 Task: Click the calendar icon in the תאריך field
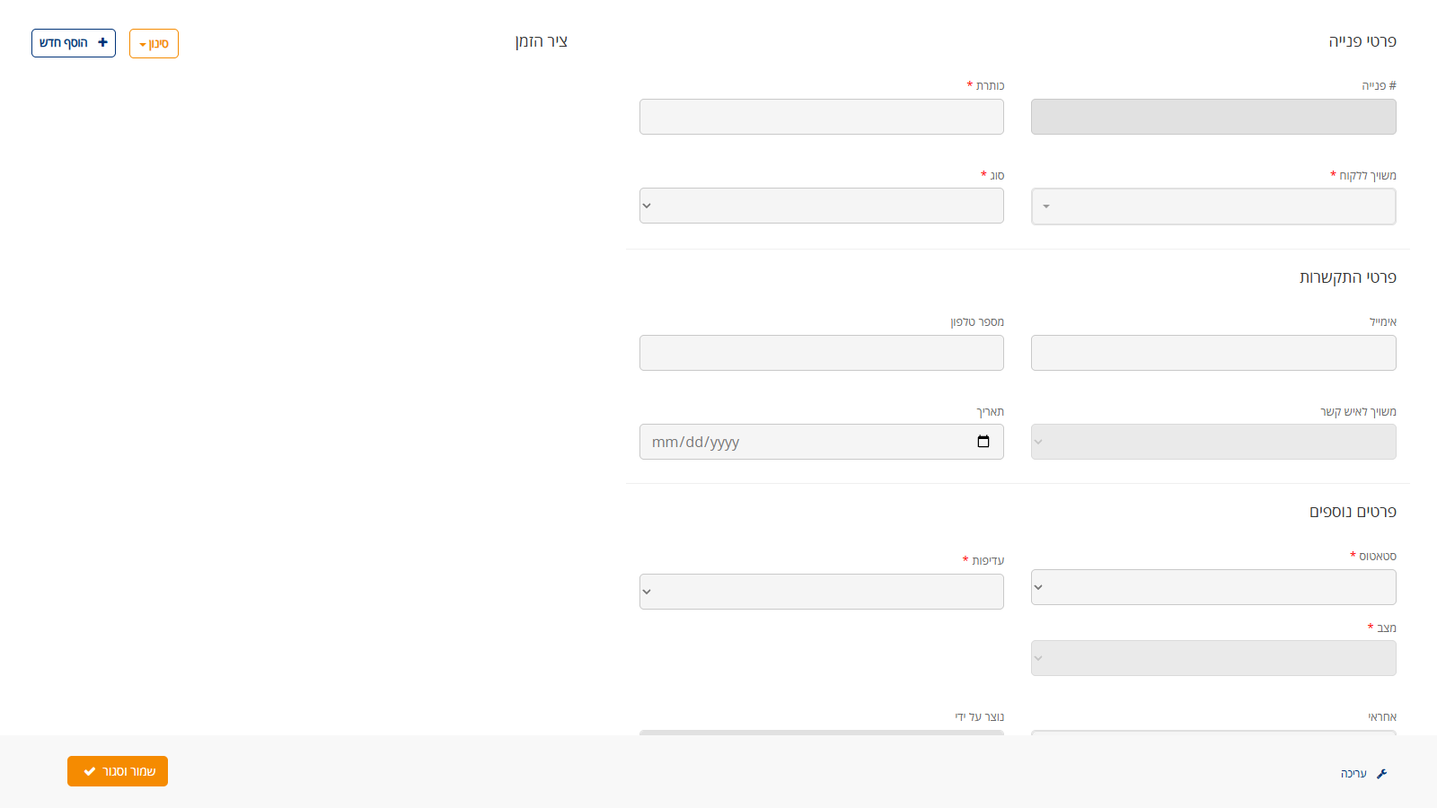[983, 442]
